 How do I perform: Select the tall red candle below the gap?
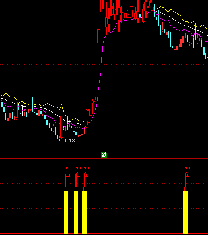96,80
